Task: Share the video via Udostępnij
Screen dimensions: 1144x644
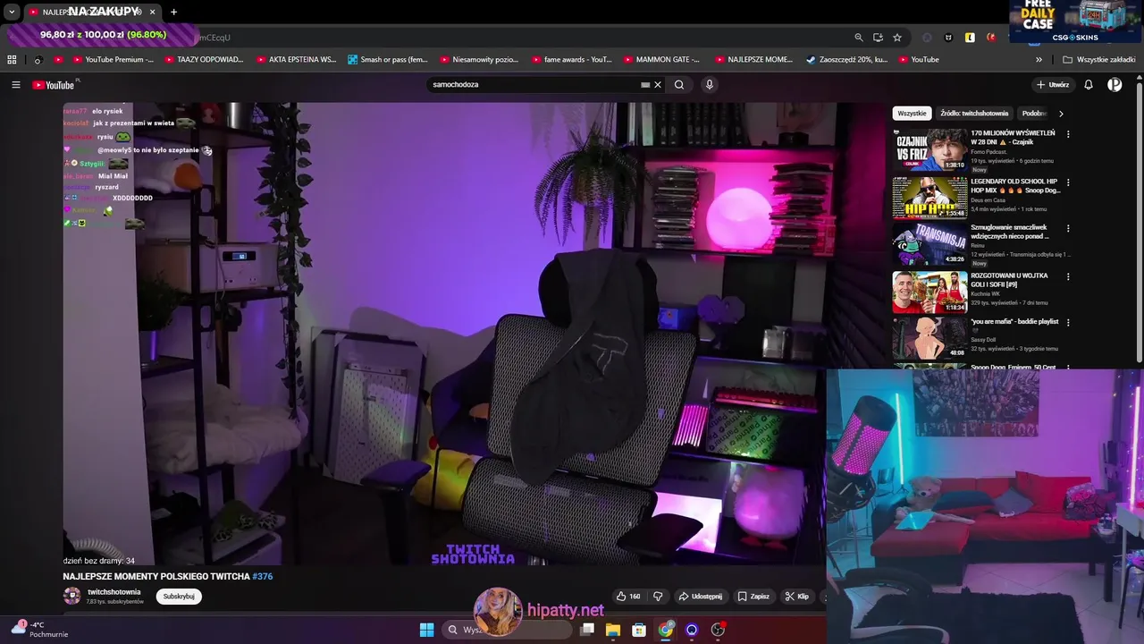Action: pyautogui.click(x=700, y=597)
